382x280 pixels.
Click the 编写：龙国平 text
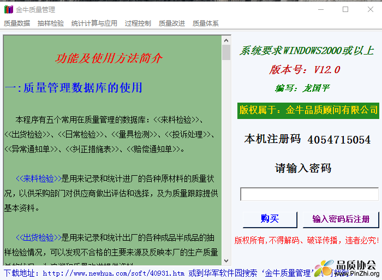[x=302, y=88]
